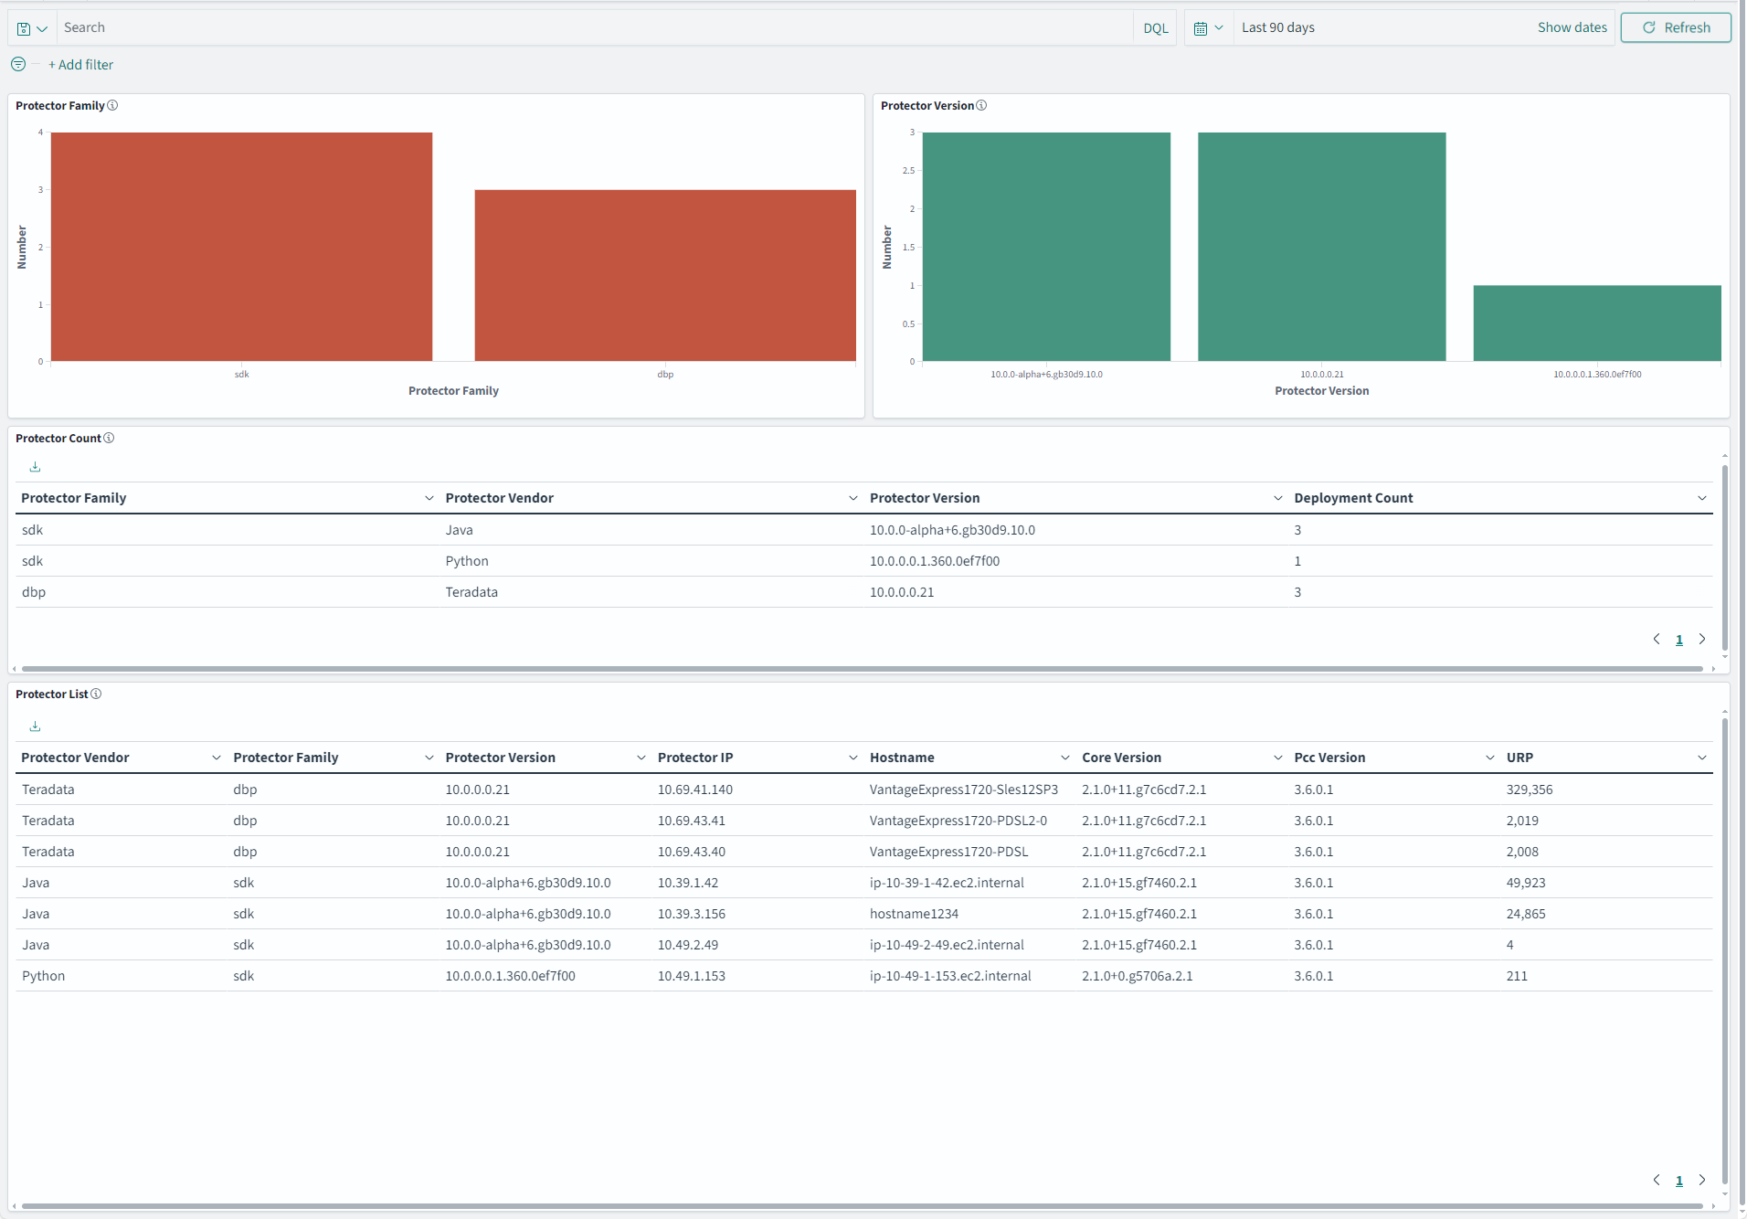Open the calendar date picker icon

point(1202,27)
